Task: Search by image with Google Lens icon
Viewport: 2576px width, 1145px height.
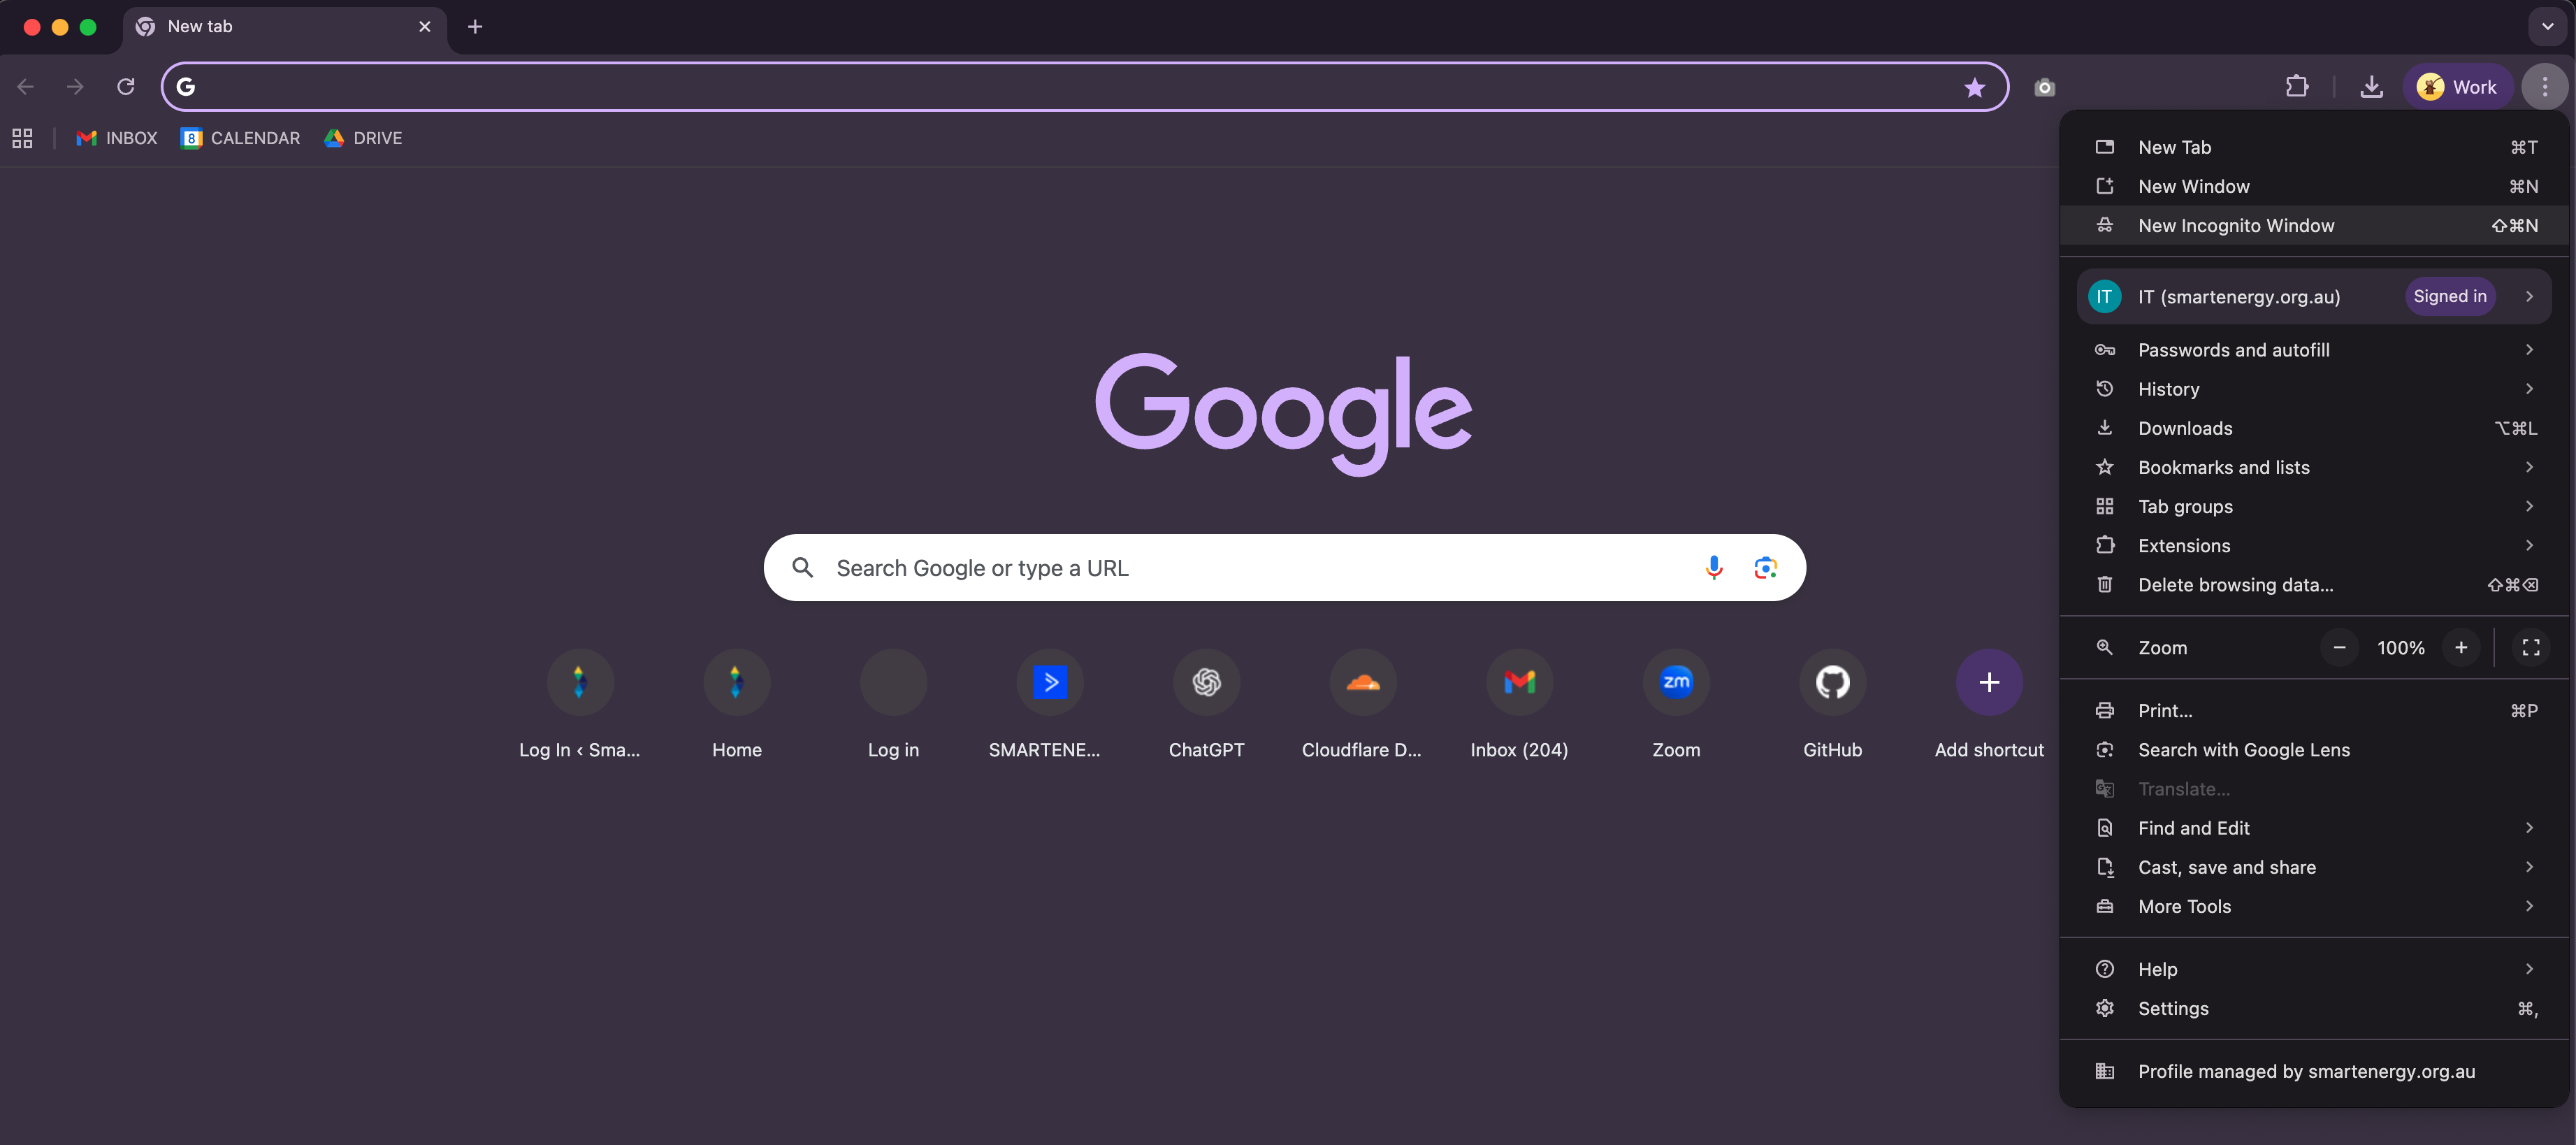Action: tap(1765, 568)
